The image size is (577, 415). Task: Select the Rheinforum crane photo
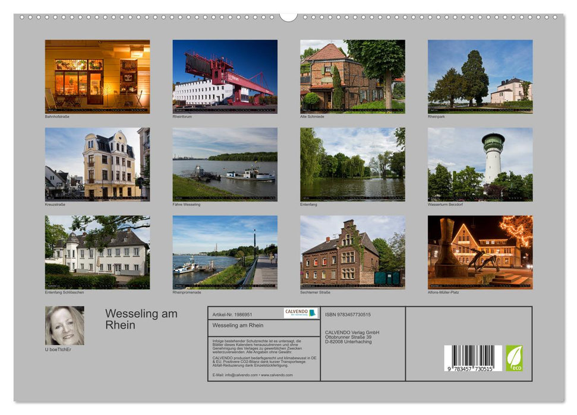tap(226, 76)
